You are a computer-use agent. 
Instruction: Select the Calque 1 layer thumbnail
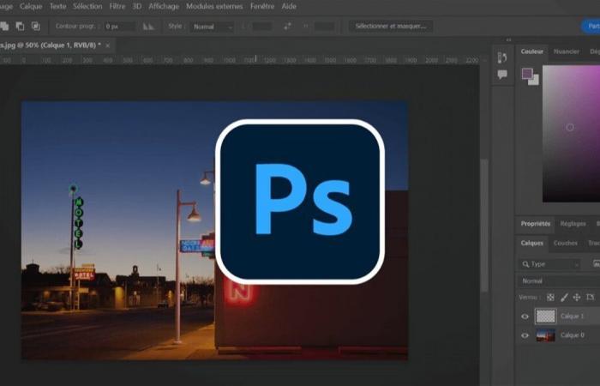(545, 317)
